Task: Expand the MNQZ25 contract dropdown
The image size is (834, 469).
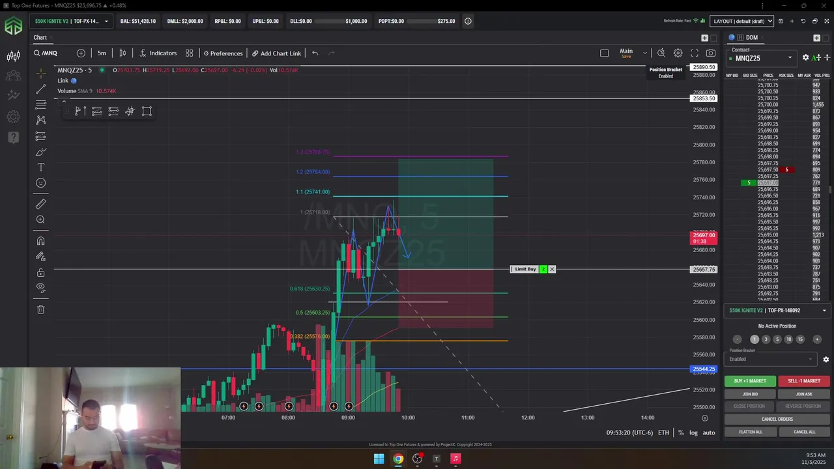Action: pyautogui.click(x=762, y=58)
